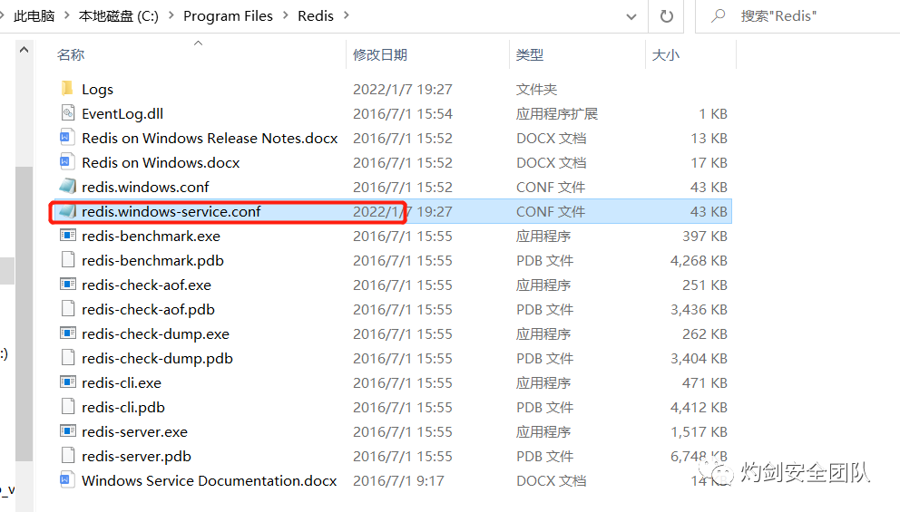Expand the chevron after Redis breadcrumb

pyautogui.click(x=346, y=15)
